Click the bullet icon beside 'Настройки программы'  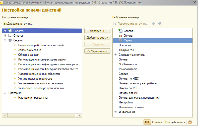pyautogui.click(x=15, y=98)
